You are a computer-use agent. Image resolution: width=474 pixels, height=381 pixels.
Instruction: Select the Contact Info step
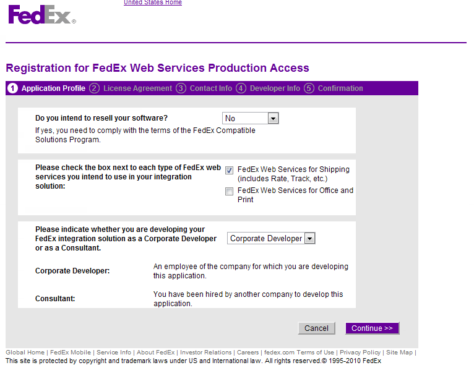210,88
